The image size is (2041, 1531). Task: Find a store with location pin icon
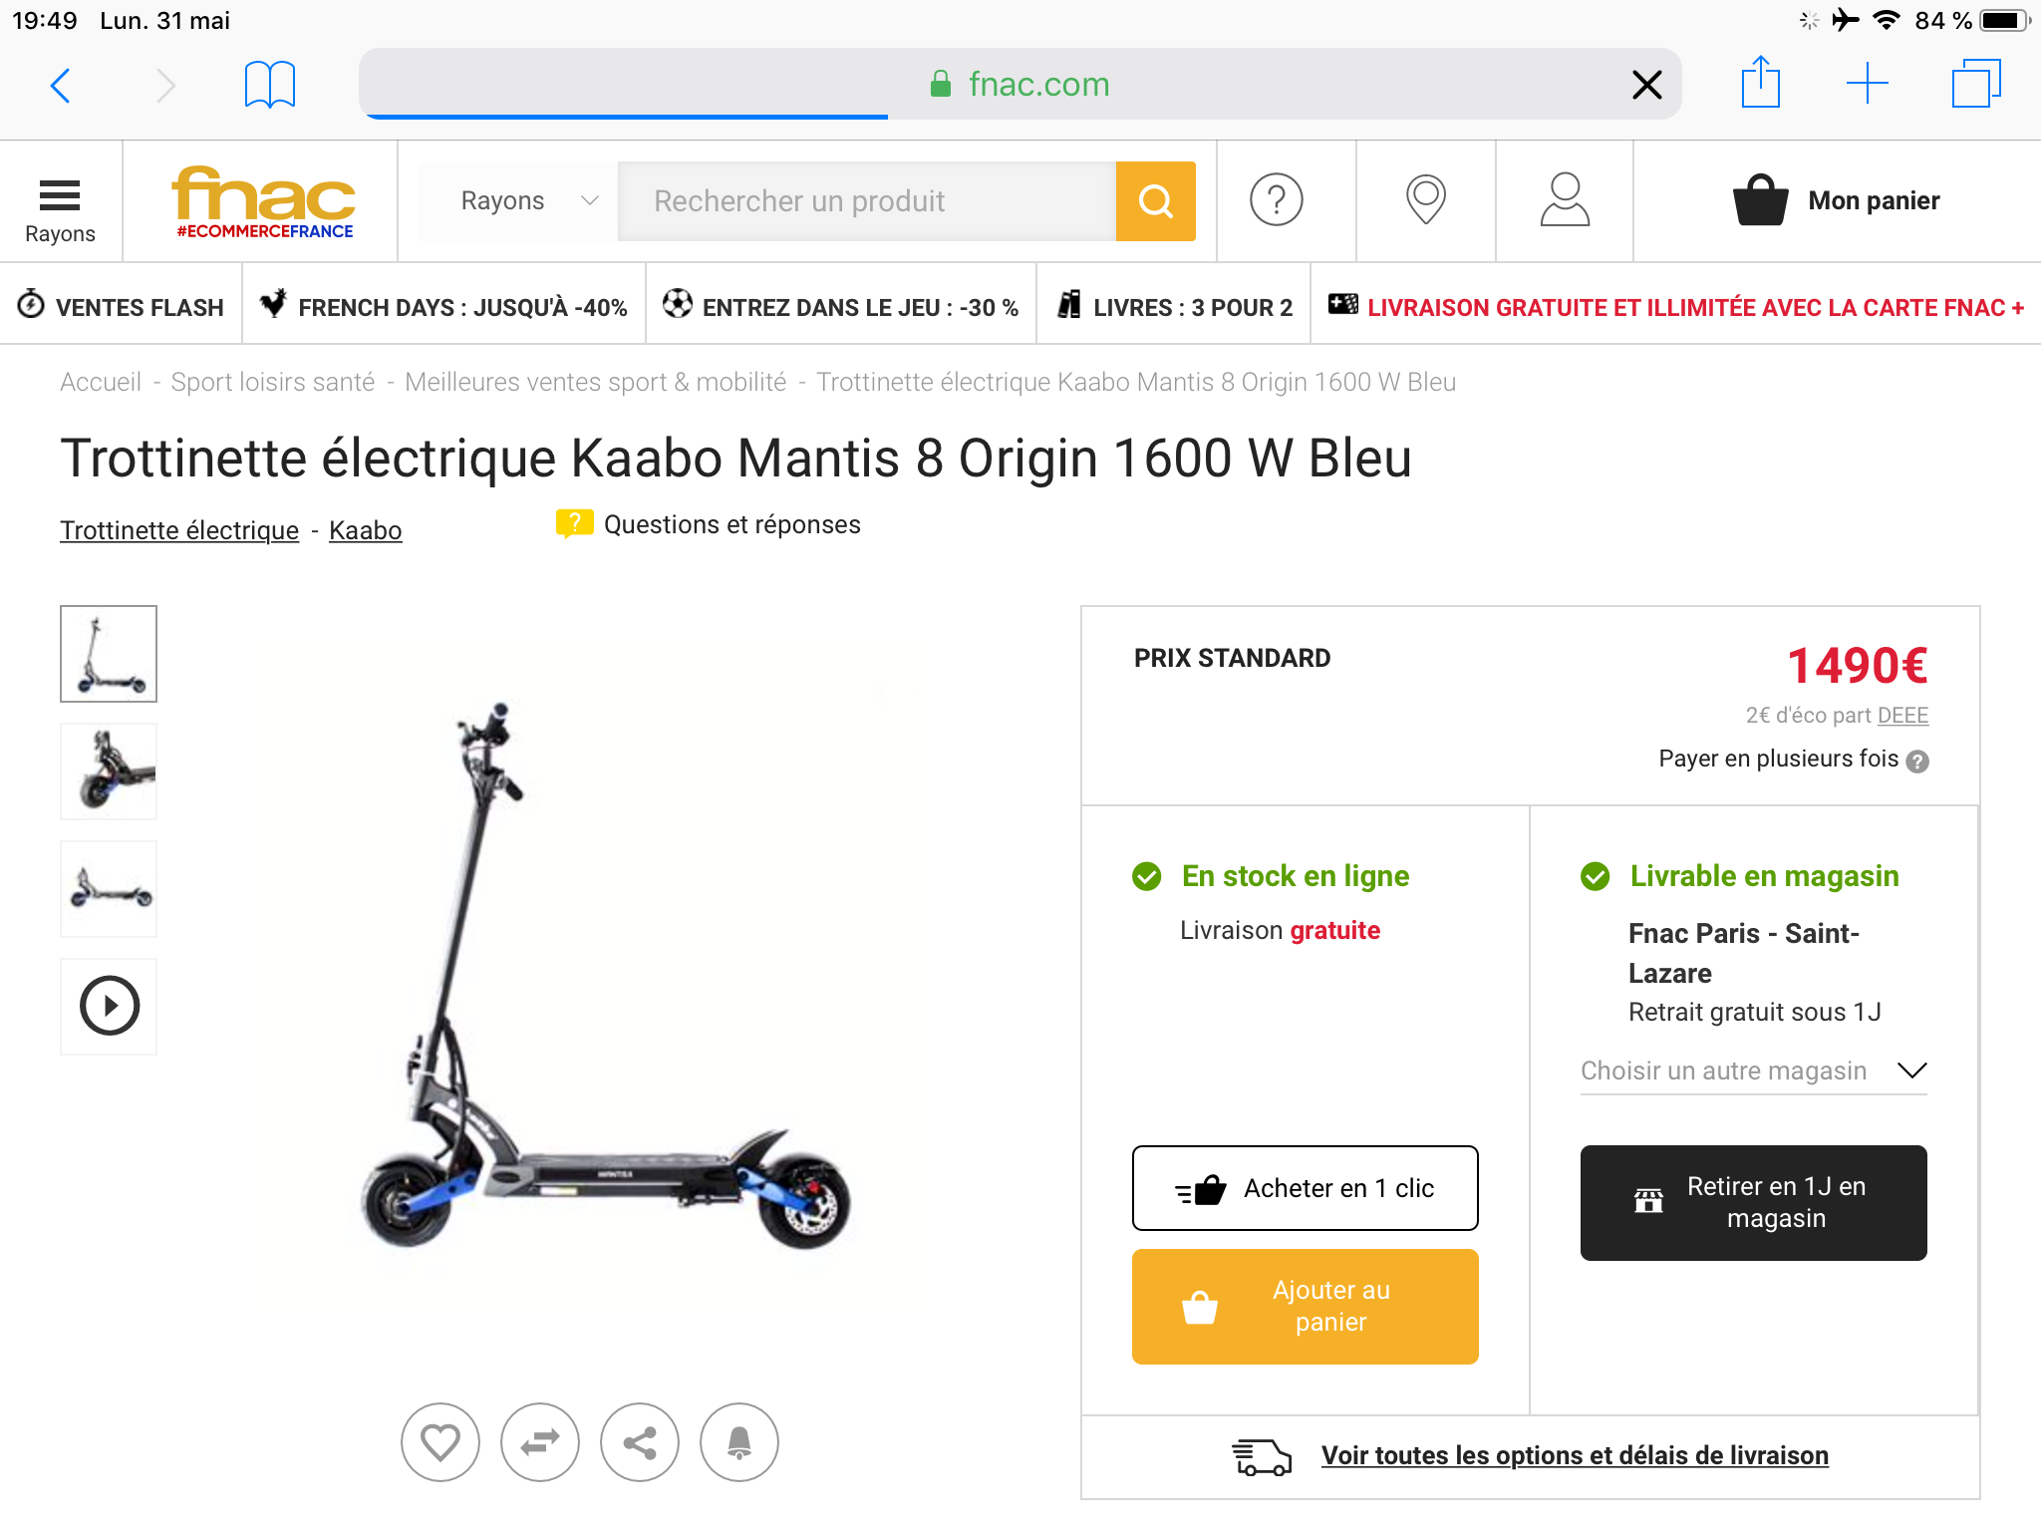click(1425, 200)
